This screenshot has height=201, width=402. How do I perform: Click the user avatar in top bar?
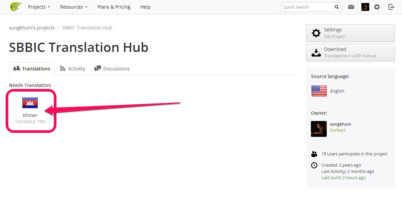365,7
